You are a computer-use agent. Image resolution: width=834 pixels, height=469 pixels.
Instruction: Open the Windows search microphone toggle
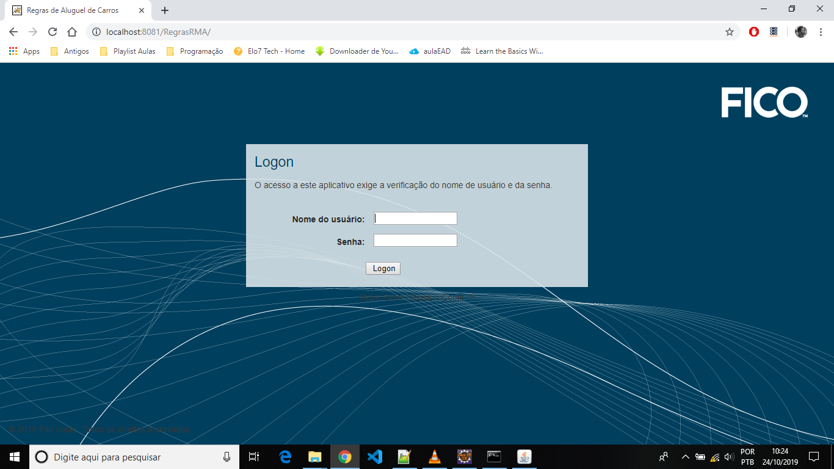point(226,457)
